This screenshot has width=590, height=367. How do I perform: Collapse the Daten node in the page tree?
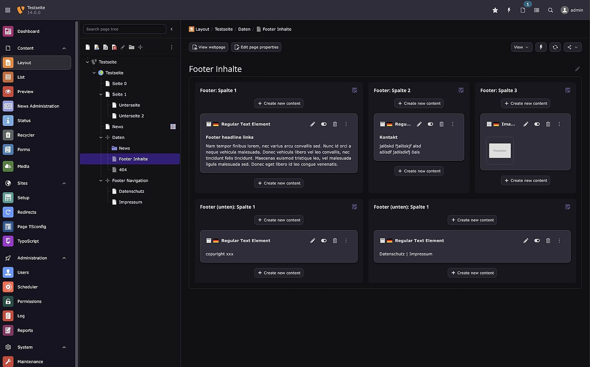[x=100, y=137]
